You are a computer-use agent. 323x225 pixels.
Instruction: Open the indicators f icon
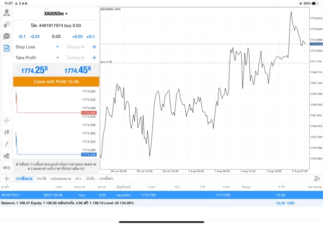7,143
